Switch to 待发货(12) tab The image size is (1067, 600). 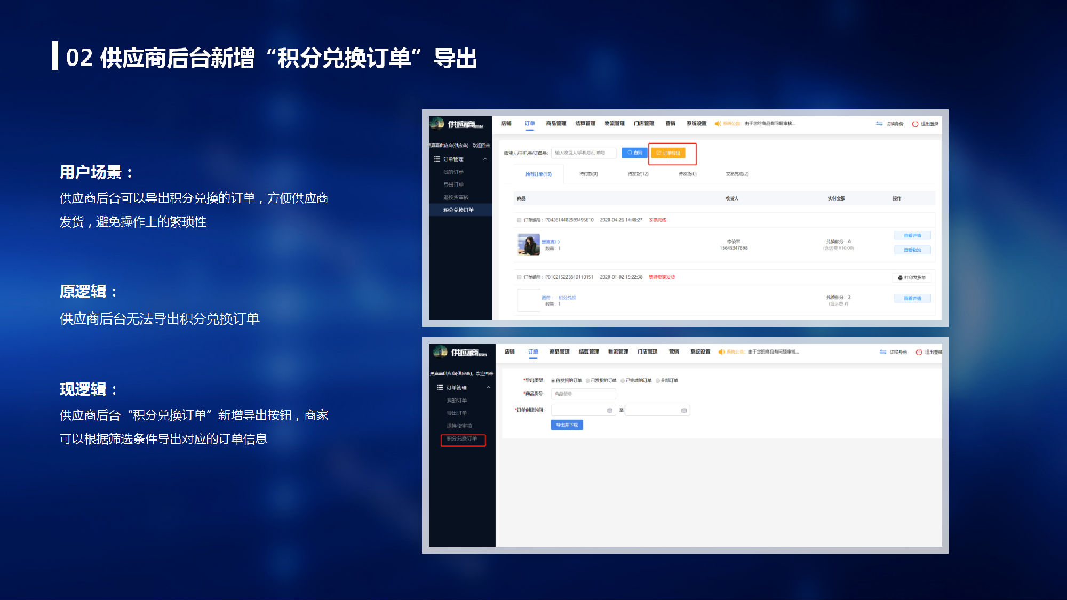(638, 174)
